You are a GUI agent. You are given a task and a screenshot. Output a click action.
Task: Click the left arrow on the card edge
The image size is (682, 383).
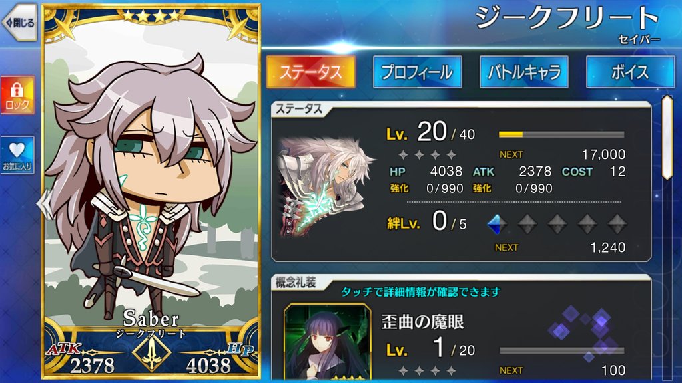point(43,204)
